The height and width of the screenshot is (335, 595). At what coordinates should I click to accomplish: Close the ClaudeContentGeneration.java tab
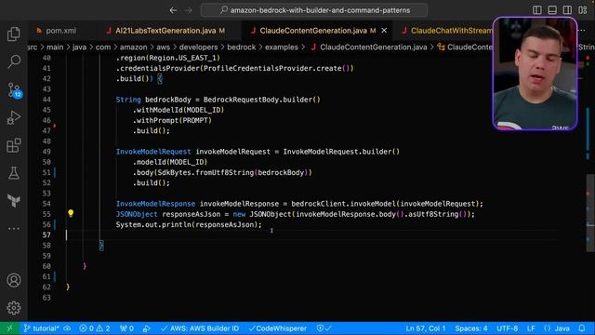[384, 31]
